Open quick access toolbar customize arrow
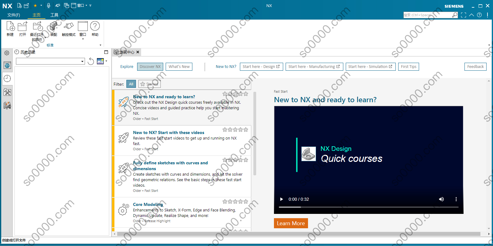Image resolution: width=493 pixels, height=246 pixels. [90, 6]
